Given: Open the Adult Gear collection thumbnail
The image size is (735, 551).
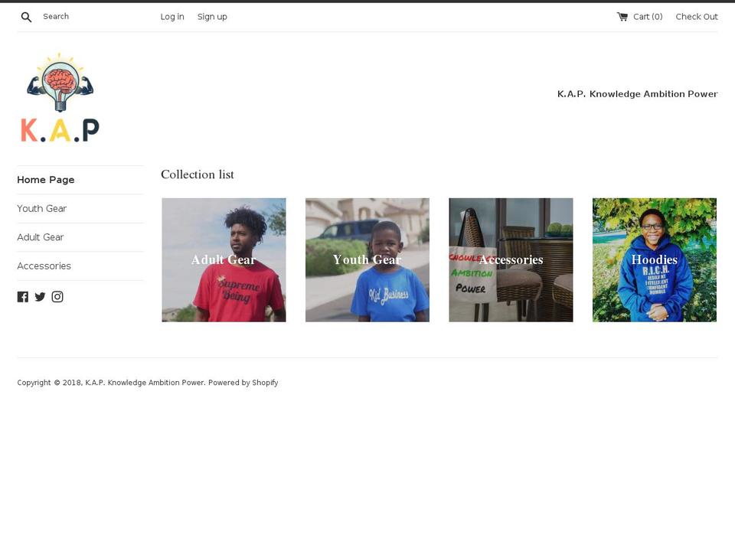Looking at the screenshot, I should point(224,259).
